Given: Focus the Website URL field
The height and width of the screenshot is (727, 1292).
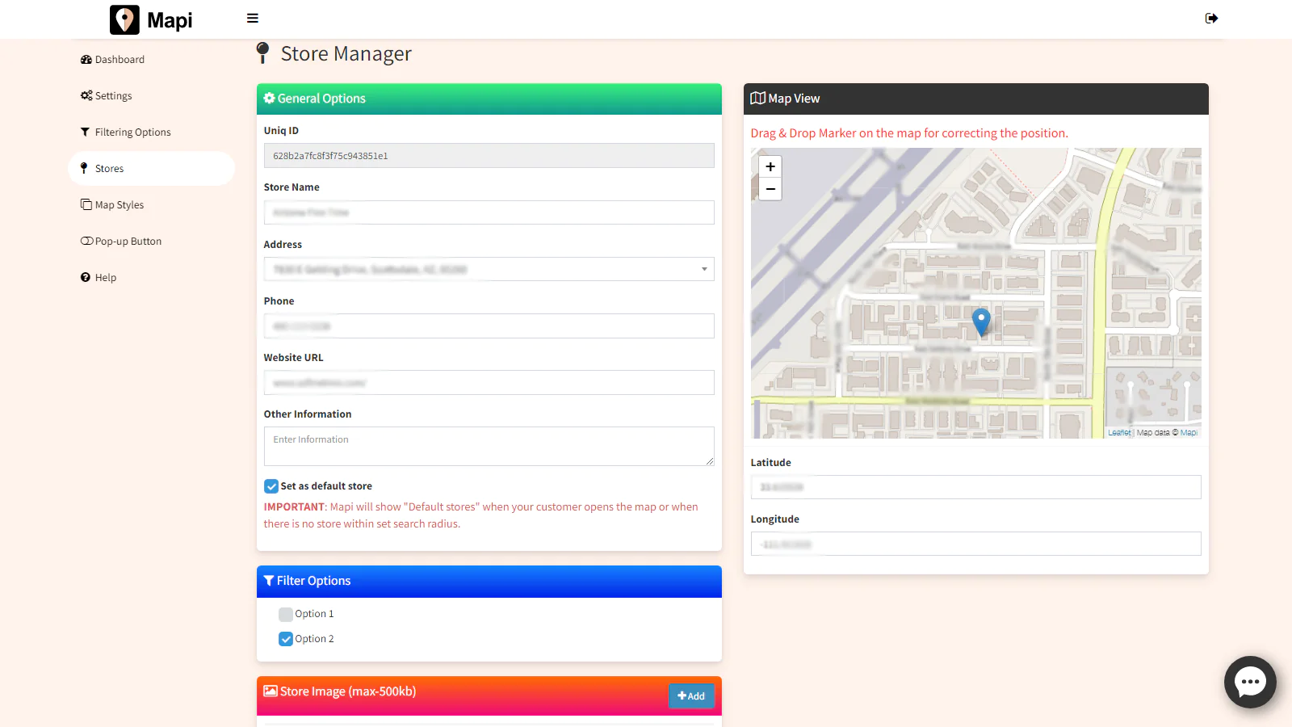Looking at the screenshot, I should tap(489, 382).
